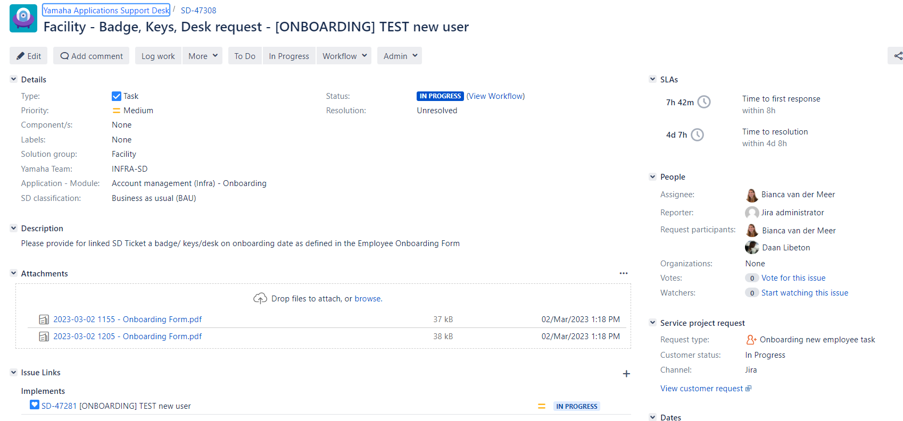Click the Edit button
903x421 pixels.
[29, 56]
